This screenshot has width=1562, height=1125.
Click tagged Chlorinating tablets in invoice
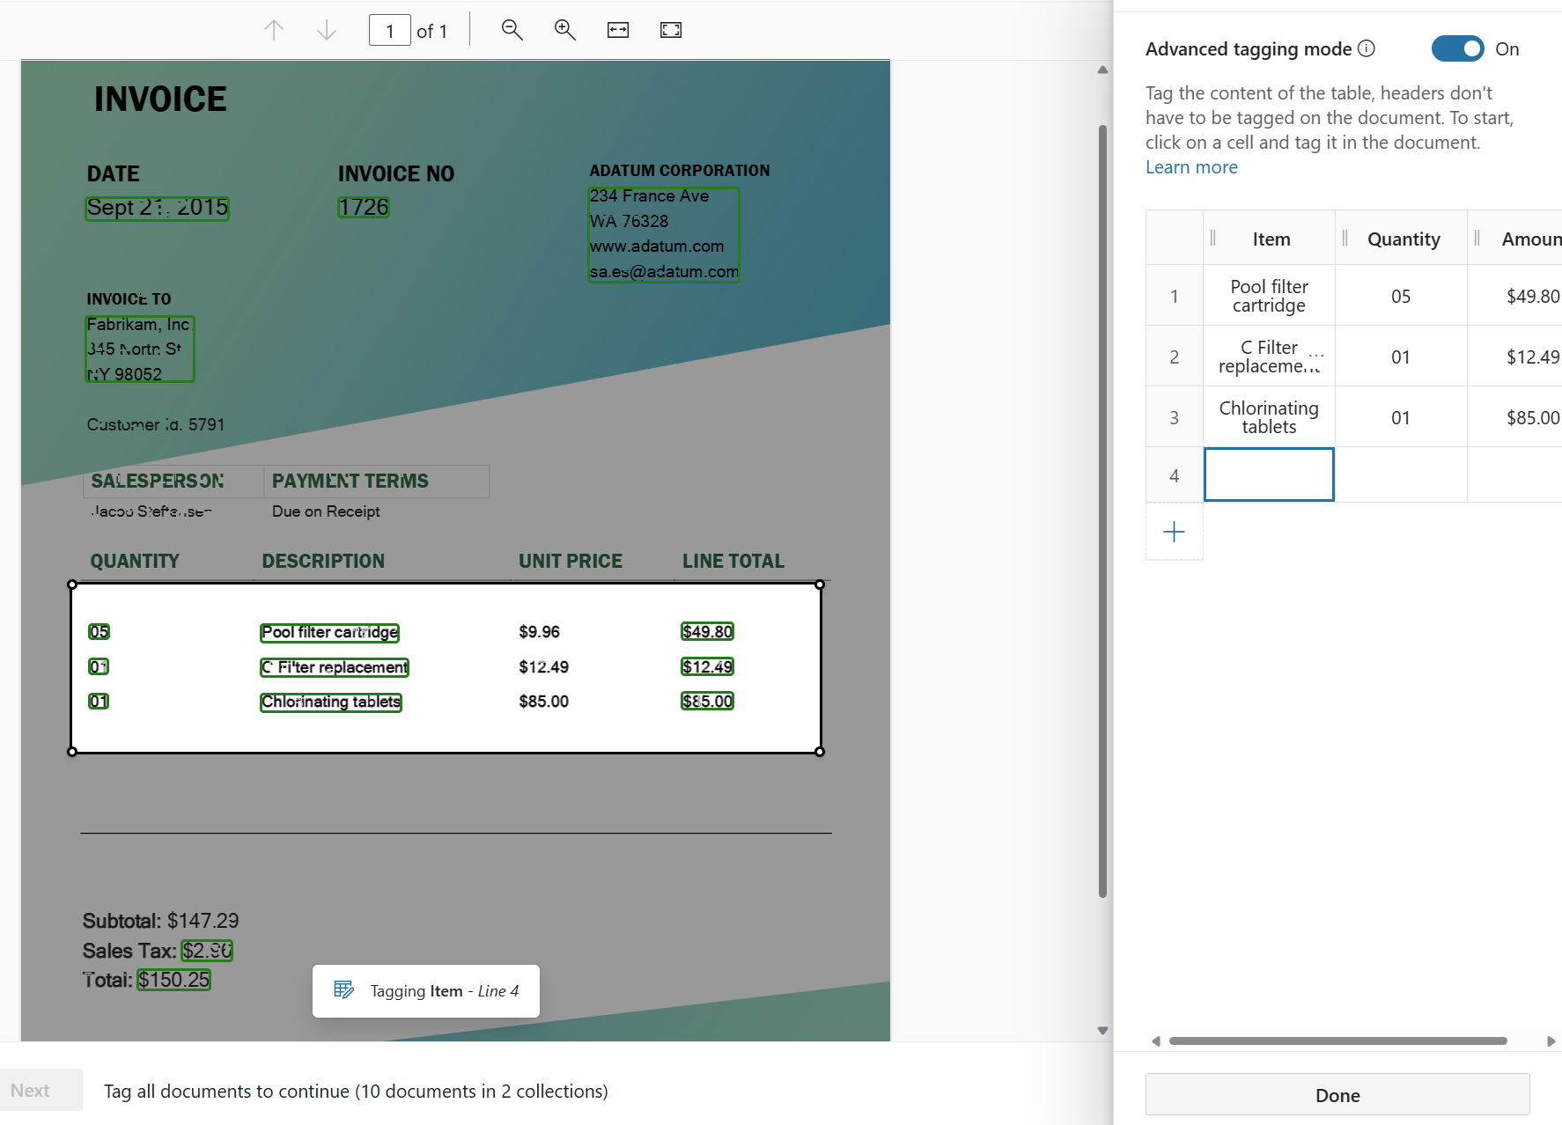(331, 702)
